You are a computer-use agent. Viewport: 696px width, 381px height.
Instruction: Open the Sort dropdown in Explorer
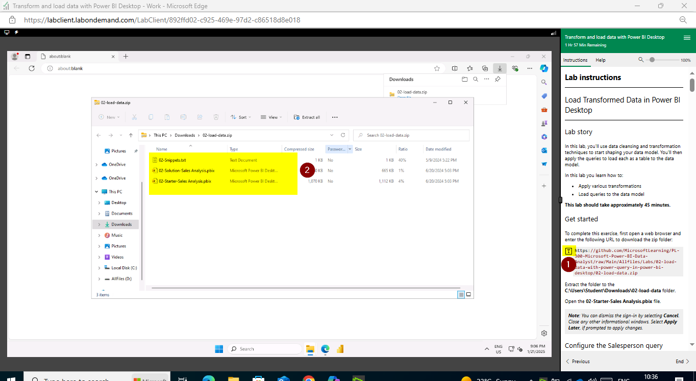pyautogui.click(x=240, y=117)
